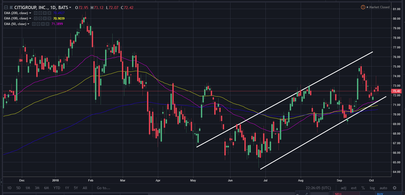Select the 6M time range
The image size is (405, 195).
[x=46, y=188]
